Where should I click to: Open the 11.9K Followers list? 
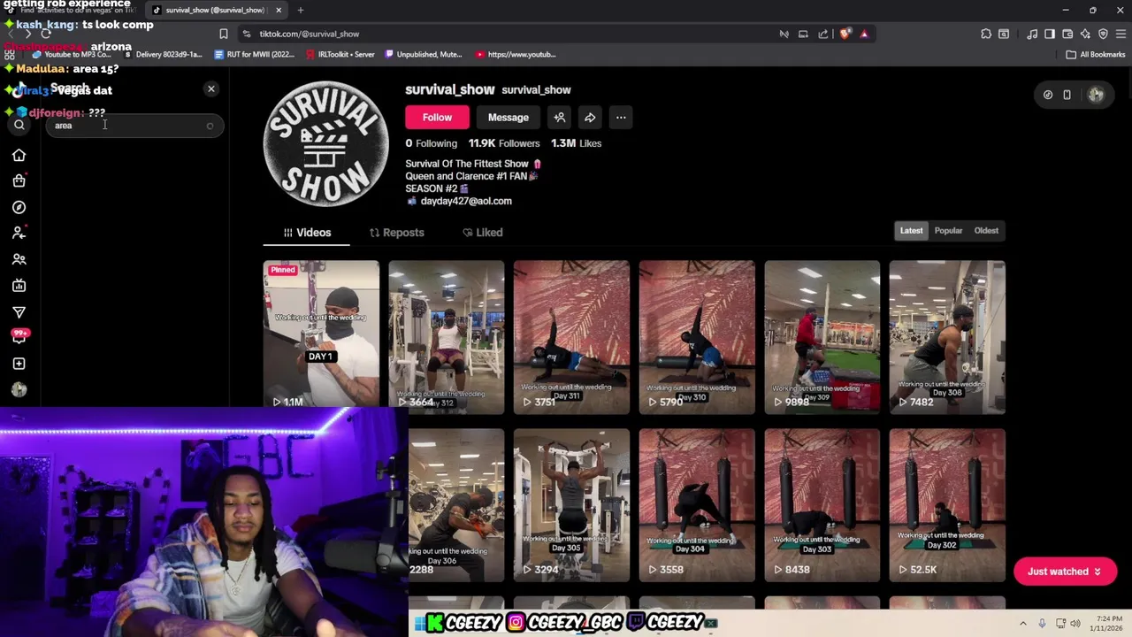click(x=504, y=143)
